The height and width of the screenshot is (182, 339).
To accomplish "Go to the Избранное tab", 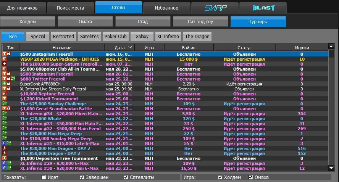I will pos(167,8).
